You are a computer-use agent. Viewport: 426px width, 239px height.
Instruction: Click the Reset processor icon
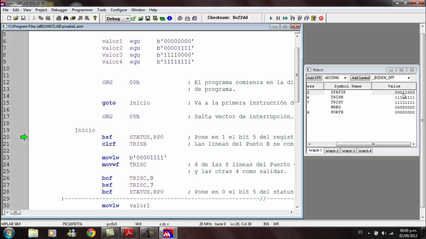point(314,18)
